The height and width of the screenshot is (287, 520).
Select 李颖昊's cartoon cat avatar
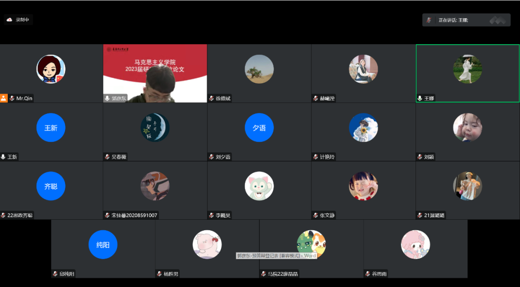(x=259, y=186)
